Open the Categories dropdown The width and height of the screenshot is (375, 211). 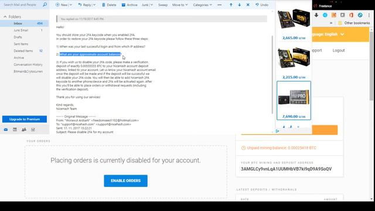click(202, 5)
